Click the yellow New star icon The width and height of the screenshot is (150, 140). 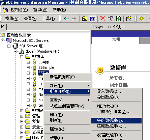141,19
